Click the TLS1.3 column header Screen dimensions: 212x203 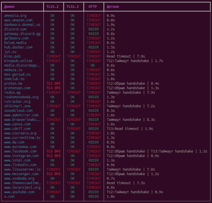click(x=73, y=7)
